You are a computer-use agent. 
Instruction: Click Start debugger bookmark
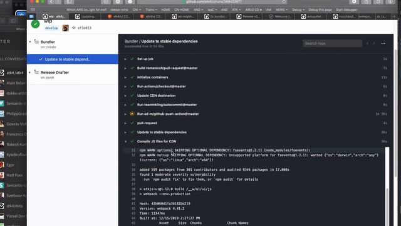346,10
